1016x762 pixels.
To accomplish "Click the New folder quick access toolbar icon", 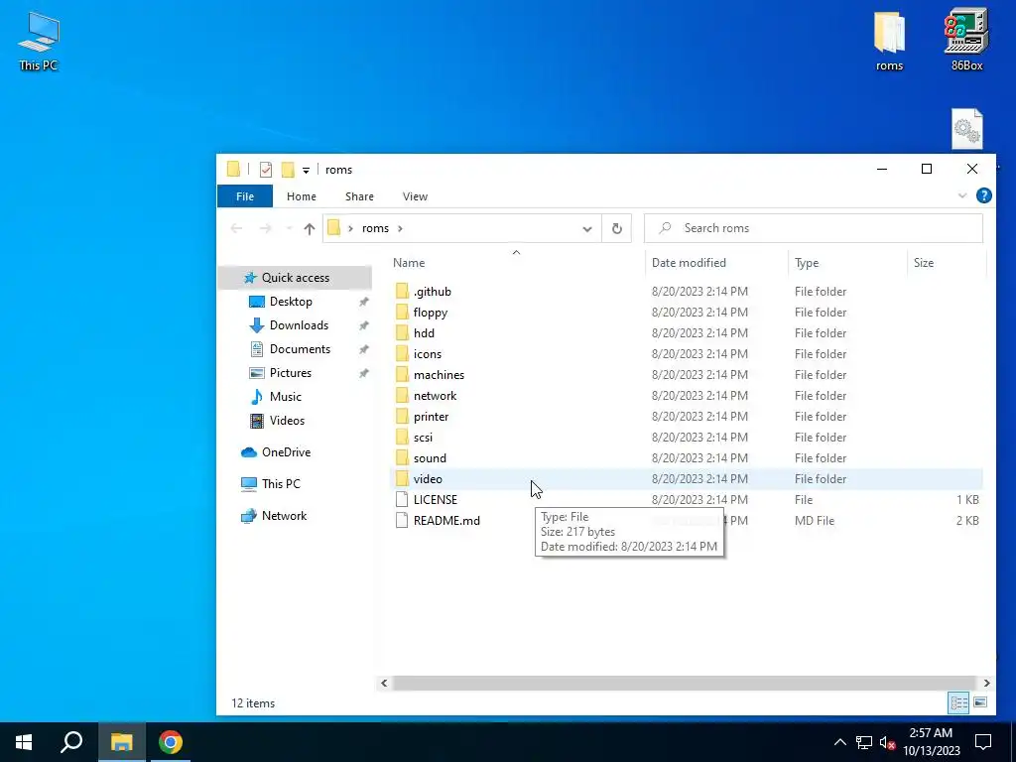I will click(288, 170).
